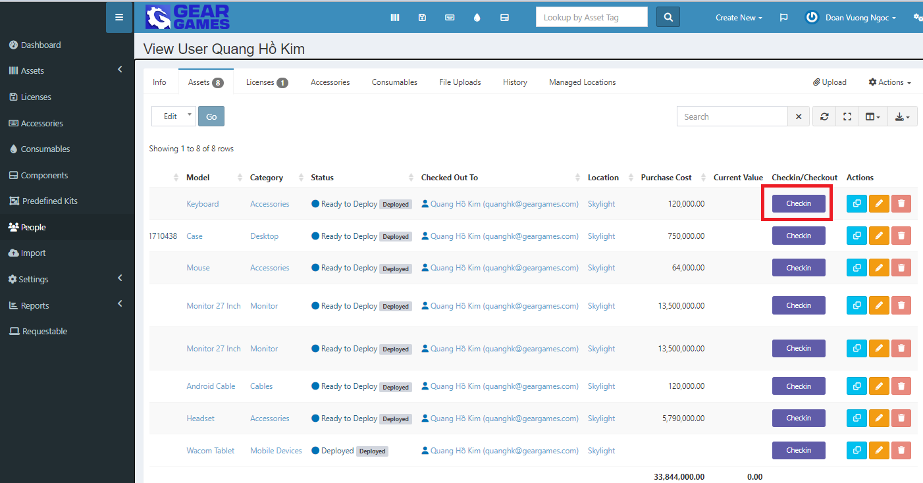Edit the Headset asset with pencil icon
The width and height of the screenshot is (923, 483).
coord(879,419)
